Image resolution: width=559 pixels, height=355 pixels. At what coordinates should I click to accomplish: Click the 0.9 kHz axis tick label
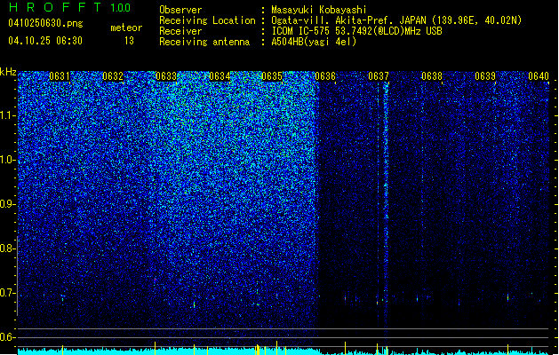[x=8, y=204]
